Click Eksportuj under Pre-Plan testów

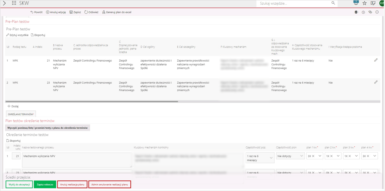click(38, 35)
